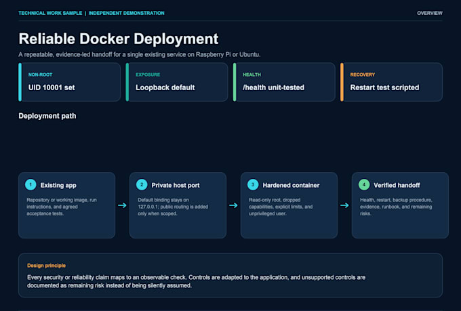Screen dimensions: 461x311
Task: Click paragraph starting Every security or reliability claim
Action: 196,281
